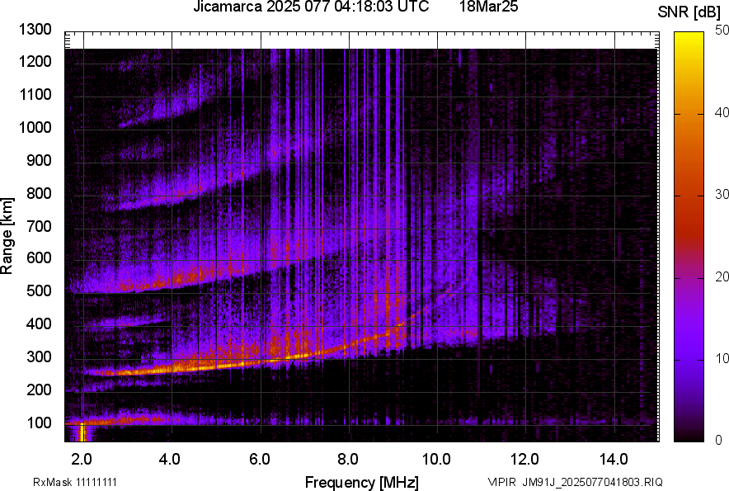Screen dimensions: 729x491
Task: Click the '1000' range tick label
Action: tap(35, 127)
